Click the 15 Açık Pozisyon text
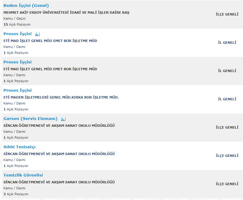 (x=17, y=24)
